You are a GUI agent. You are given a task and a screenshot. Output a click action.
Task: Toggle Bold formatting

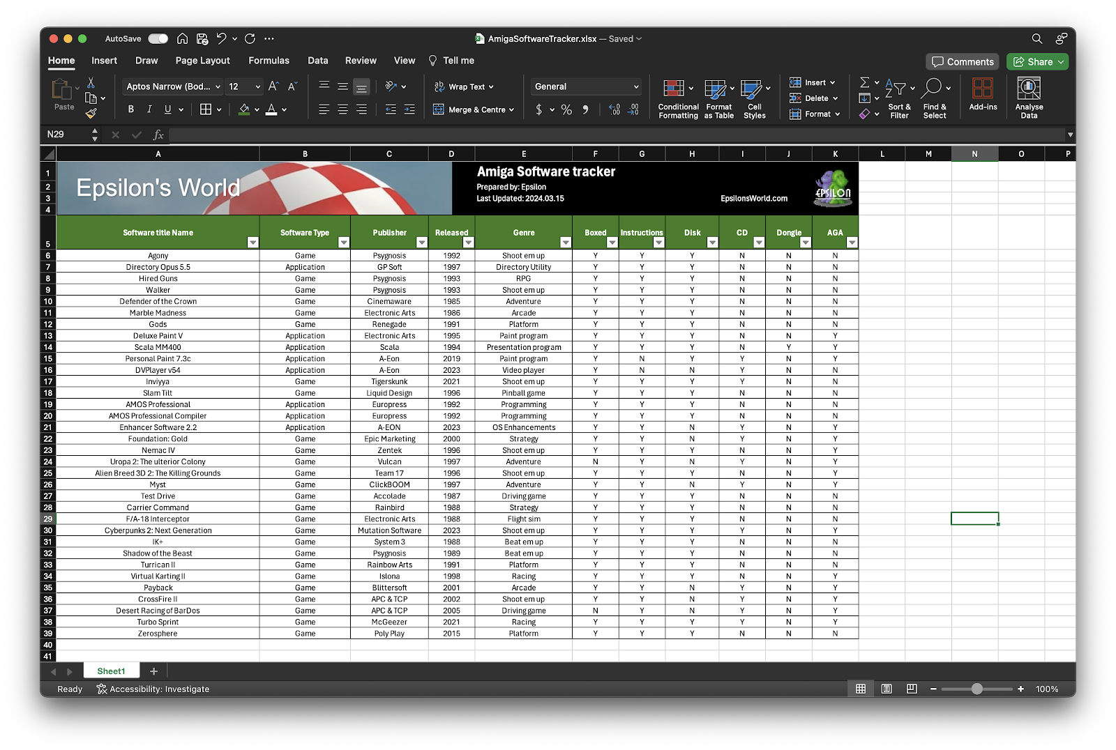point(130,109)
